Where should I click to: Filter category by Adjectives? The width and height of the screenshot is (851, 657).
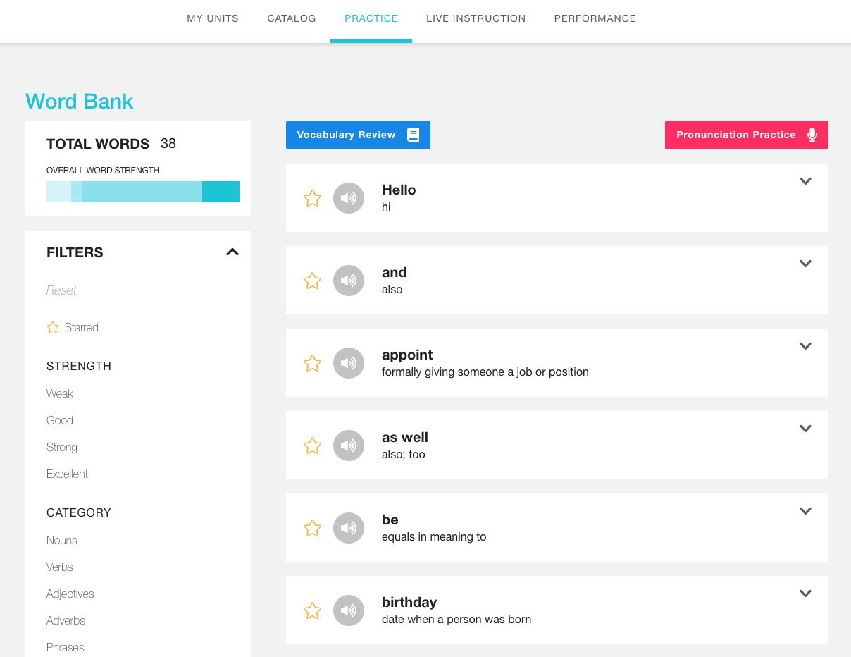pyautogui.click(x=70, y=594)
